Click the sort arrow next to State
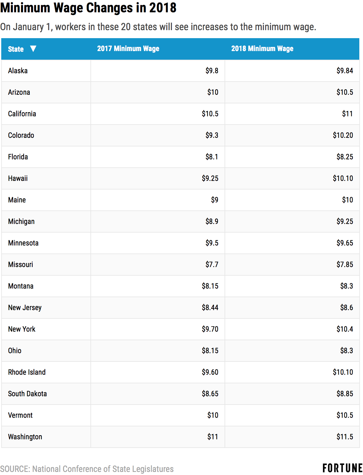This screenshot has width=363, height=475. click(33, 49)
